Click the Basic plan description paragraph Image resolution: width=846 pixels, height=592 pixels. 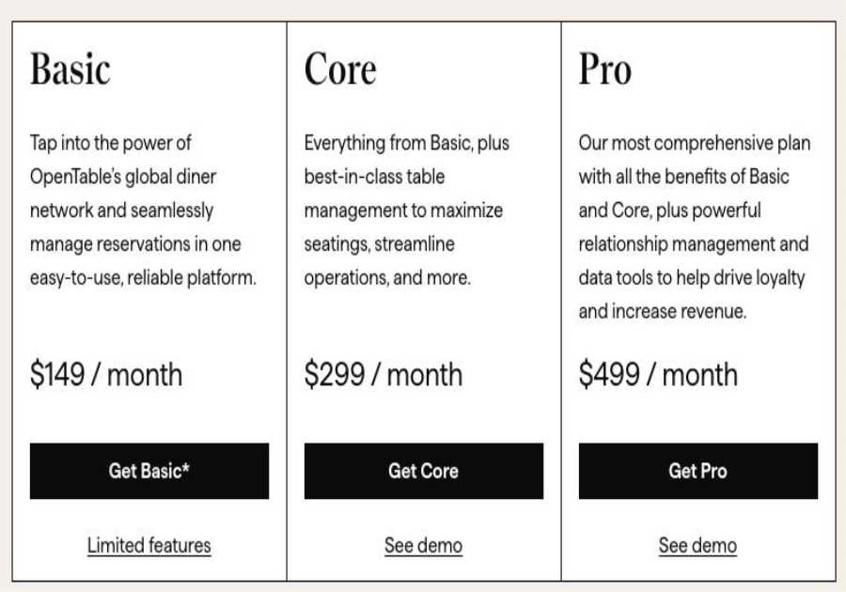point(141,210)
